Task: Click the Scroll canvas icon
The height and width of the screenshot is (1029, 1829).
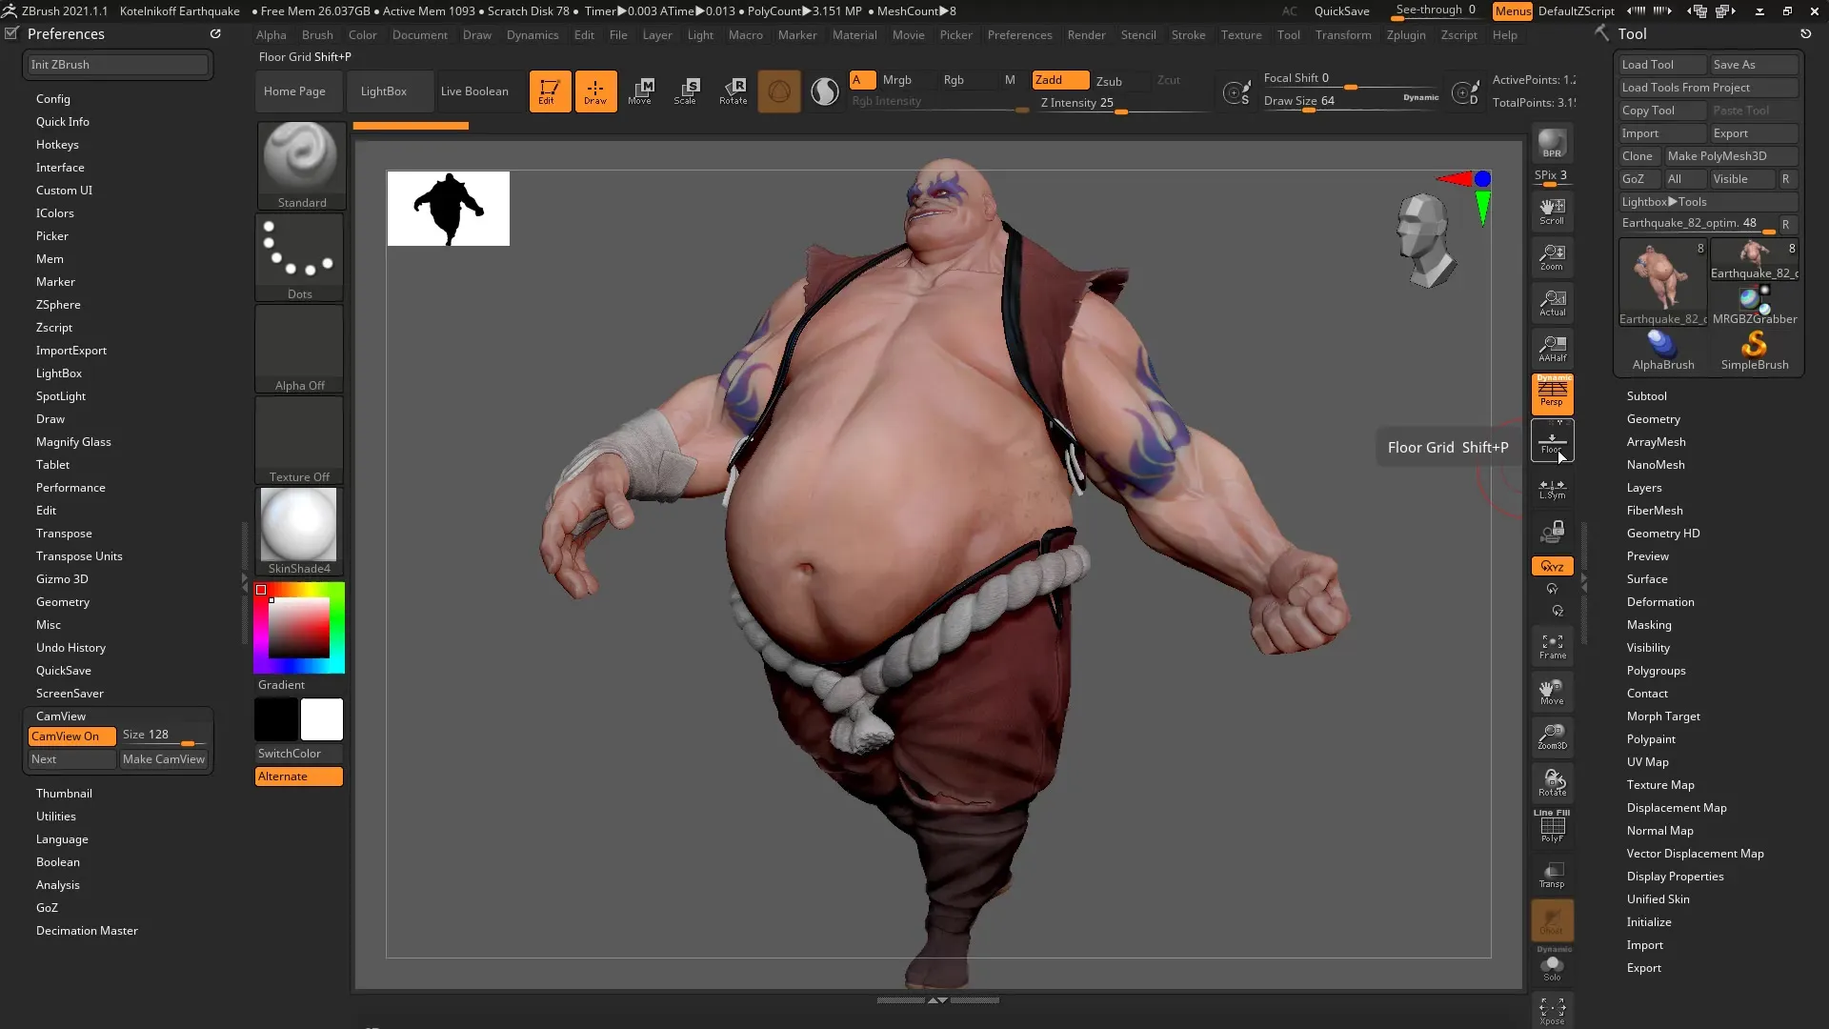Action: tap(1552, 212)
